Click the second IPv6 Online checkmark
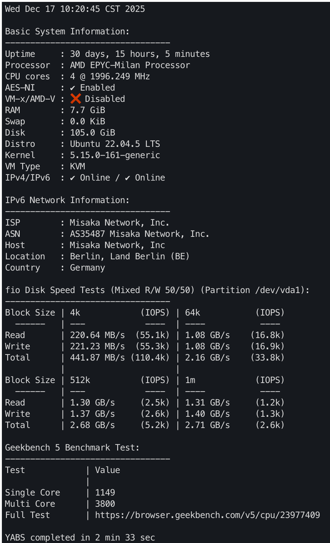Screen dimensions: 330x543 (127, 178)
